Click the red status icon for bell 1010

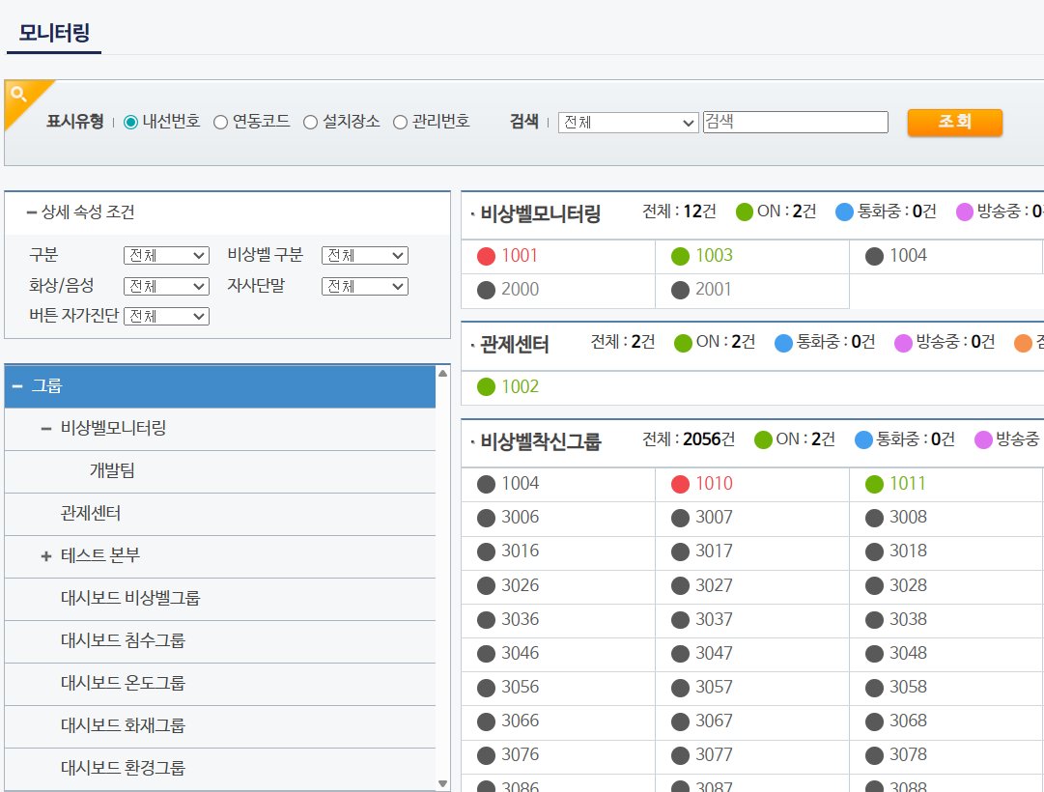[681, 483]
